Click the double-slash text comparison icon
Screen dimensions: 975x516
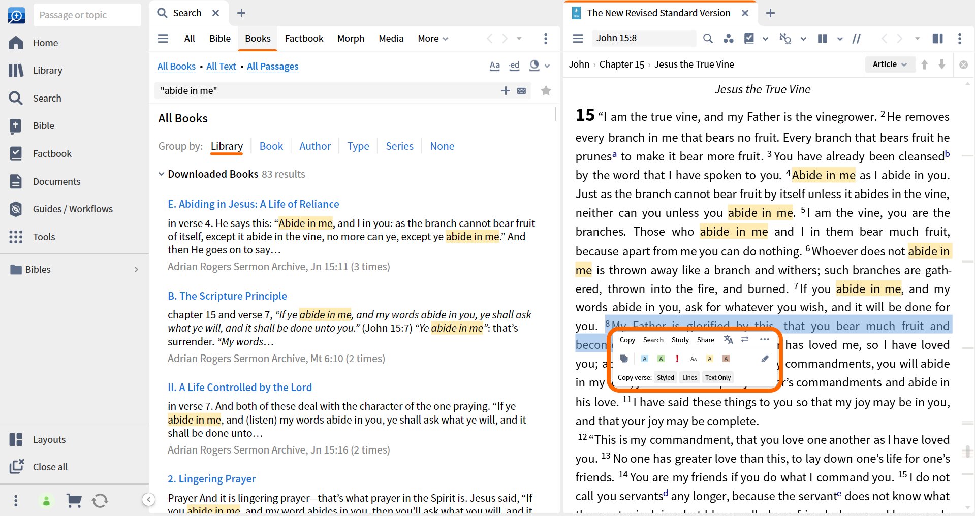coord(857,38)
